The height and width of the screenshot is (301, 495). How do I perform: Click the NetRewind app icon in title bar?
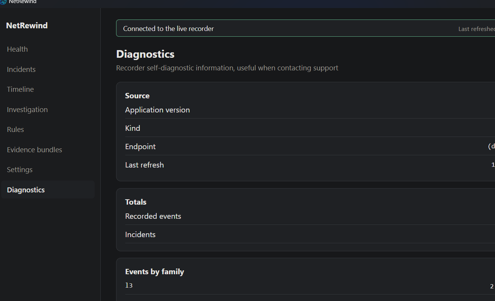click(3, 2)
